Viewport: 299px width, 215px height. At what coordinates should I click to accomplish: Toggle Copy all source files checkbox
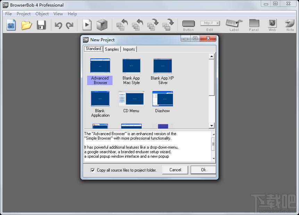point(93,170)
